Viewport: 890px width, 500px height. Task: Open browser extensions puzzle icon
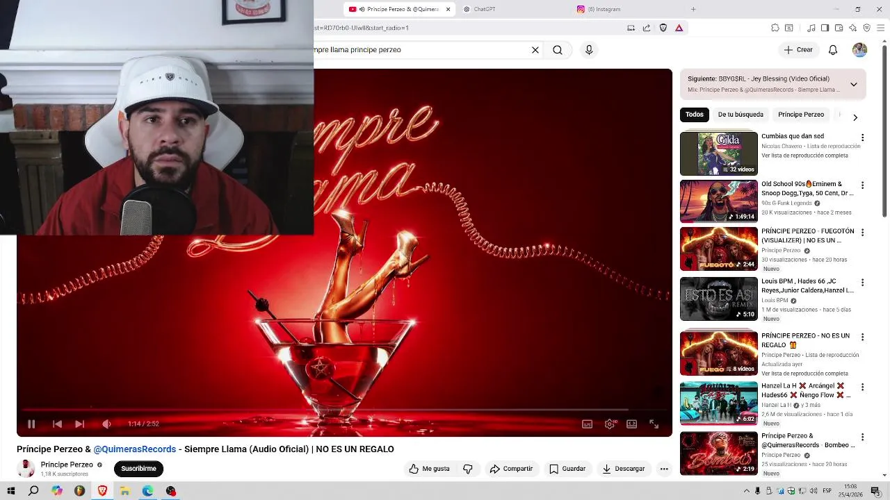pyautogui.click(x=775, y=28)
